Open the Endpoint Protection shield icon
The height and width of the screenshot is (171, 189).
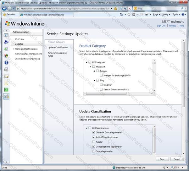point(6,56)
